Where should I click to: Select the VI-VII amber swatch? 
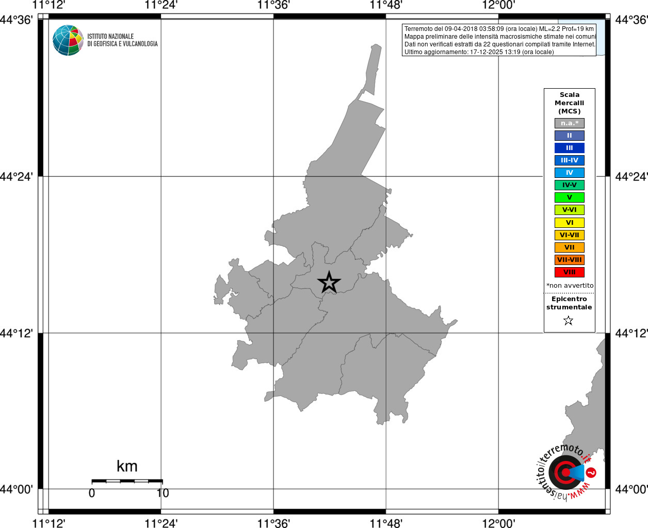pyautogui.click(x=570, y=235)
